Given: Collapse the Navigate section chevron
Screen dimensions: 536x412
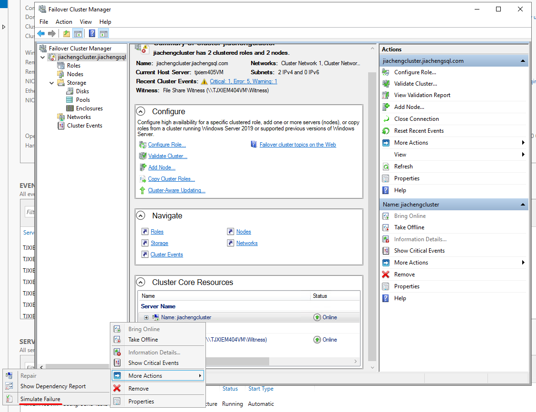Looking at the screenshot, I should tap(141, 216).
